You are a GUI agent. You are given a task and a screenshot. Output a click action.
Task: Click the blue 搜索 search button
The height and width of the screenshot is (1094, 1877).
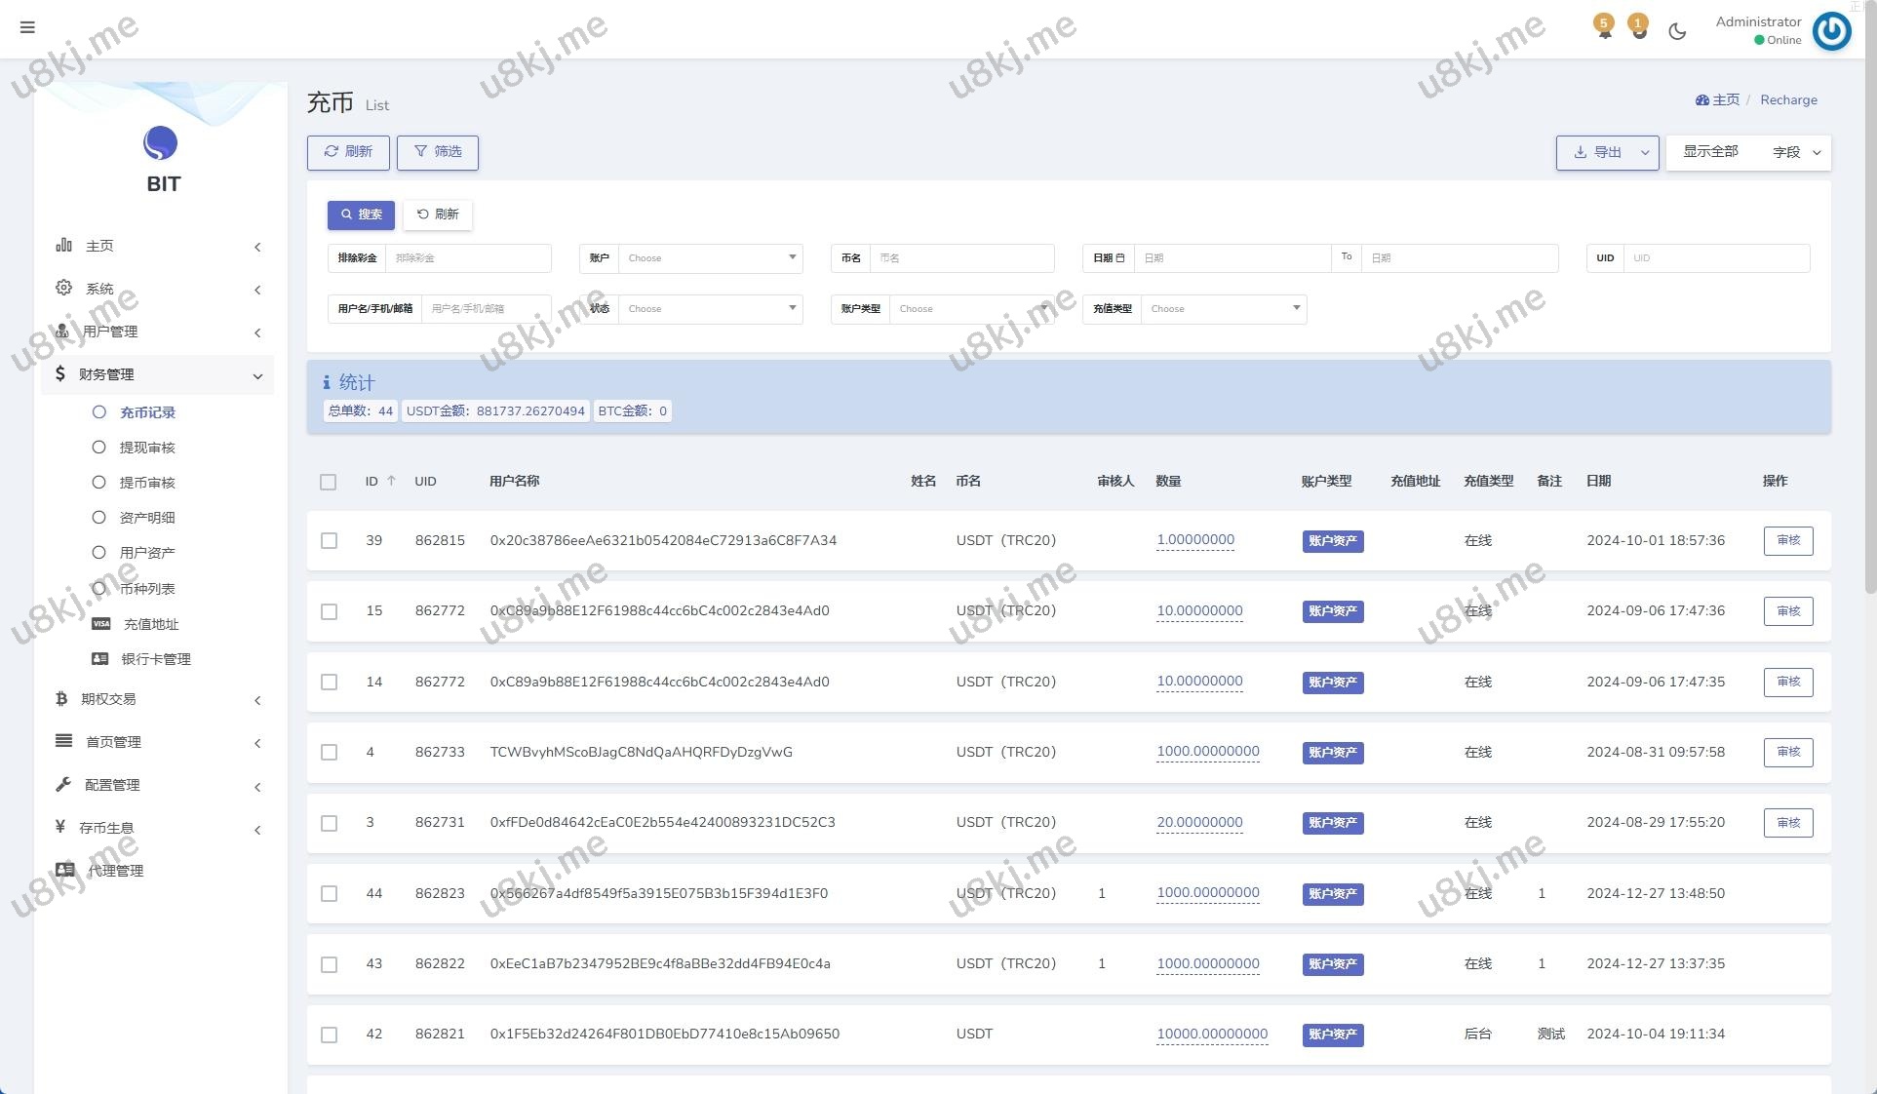pyautogui.click(x=361, y=215)
